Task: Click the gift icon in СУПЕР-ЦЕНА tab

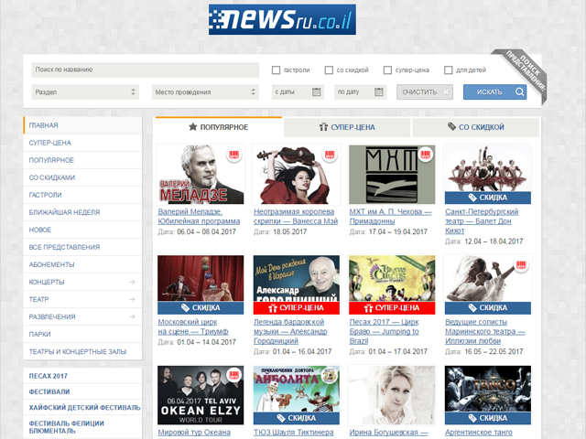Action: click(323, 127)
